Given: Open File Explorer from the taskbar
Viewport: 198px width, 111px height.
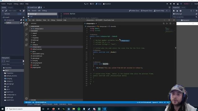Looking at the screenshot, I should 74,109.
